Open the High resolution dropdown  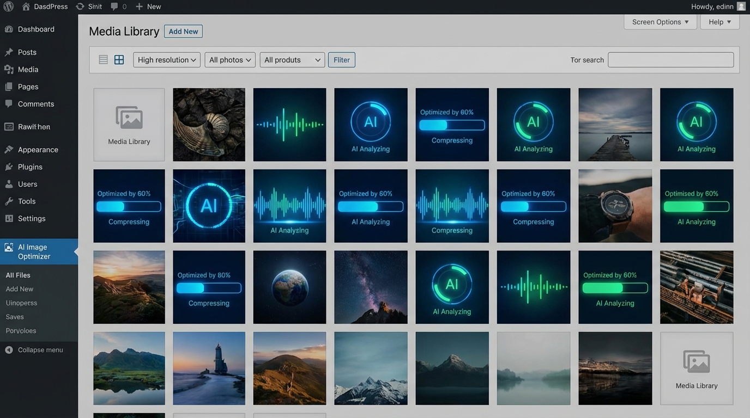pyautogui.click(x=166, y=59)
